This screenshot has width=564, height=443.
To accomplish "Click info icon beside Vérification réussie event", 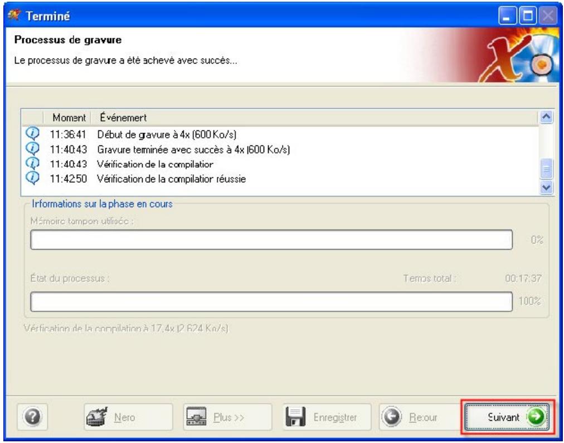I will [x=33, y=178].
